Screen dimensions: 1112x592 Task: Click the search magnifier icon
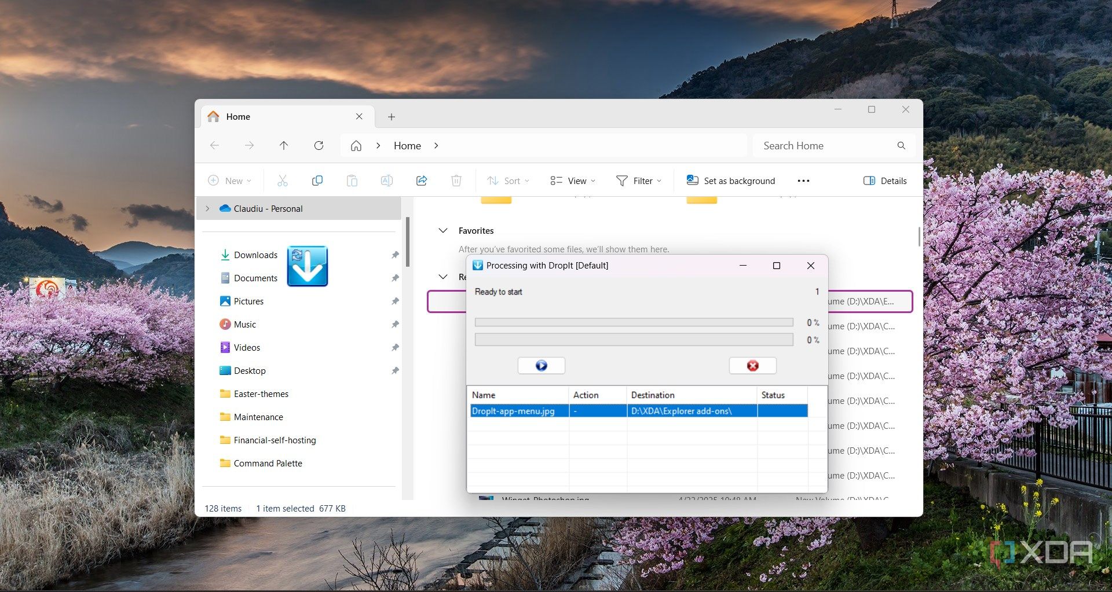click(901, 146)
